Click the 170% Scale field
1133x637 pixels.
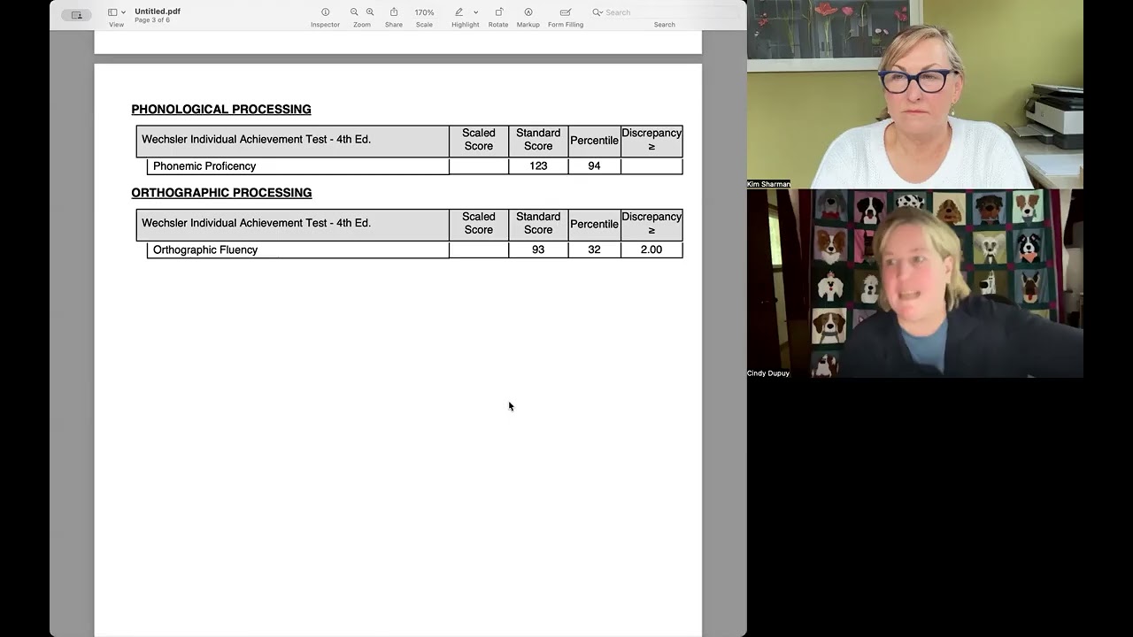pyautogui.click(x=424, y=12)
